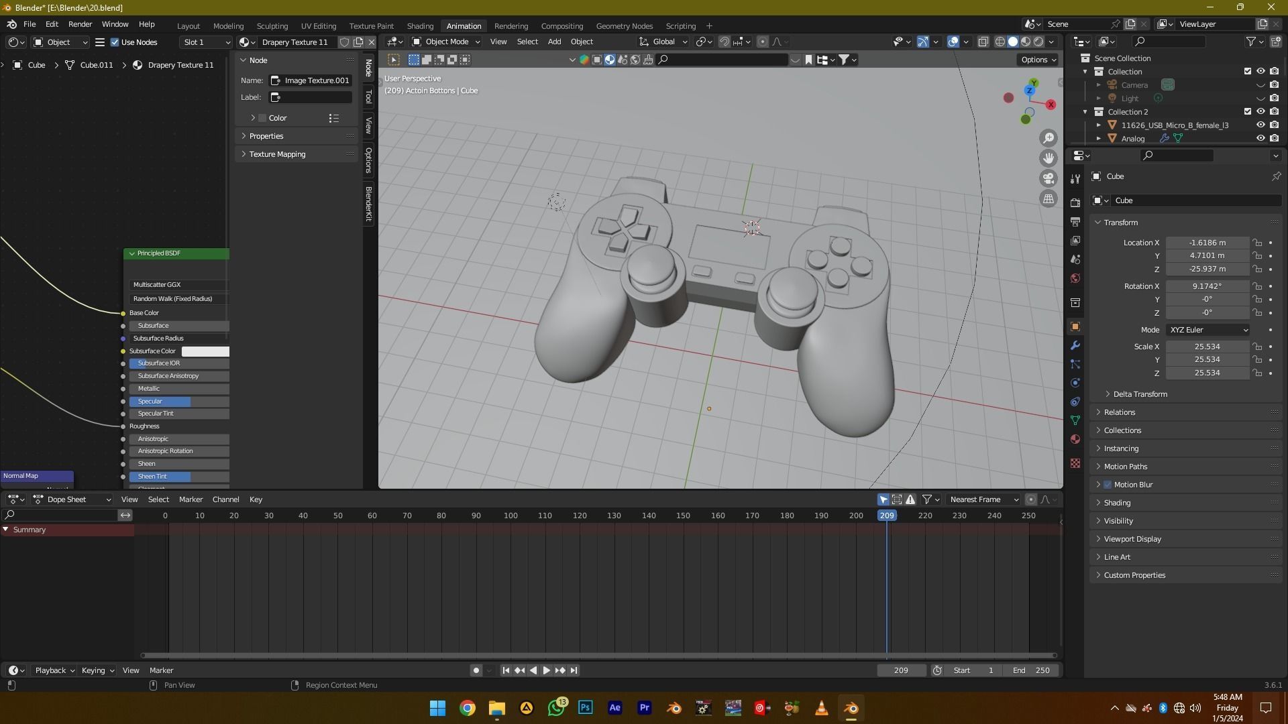Viewport: 1288px width, 724px height.
Task: Expand the Texture Mapping section
Action: click(x=276, y=154)
